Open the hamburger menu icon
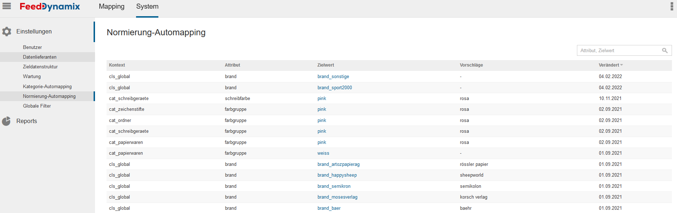677x213 pixels. pyautogui.click(x=6, y=6)
